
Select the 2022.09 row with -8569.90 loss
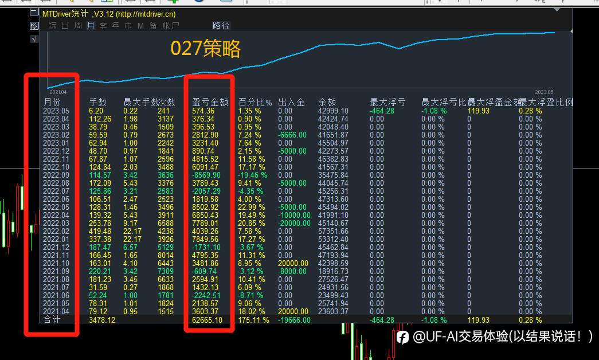point(306,175)
